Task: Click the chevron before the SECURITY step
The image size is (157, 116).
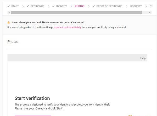Action: pos(127,6)
